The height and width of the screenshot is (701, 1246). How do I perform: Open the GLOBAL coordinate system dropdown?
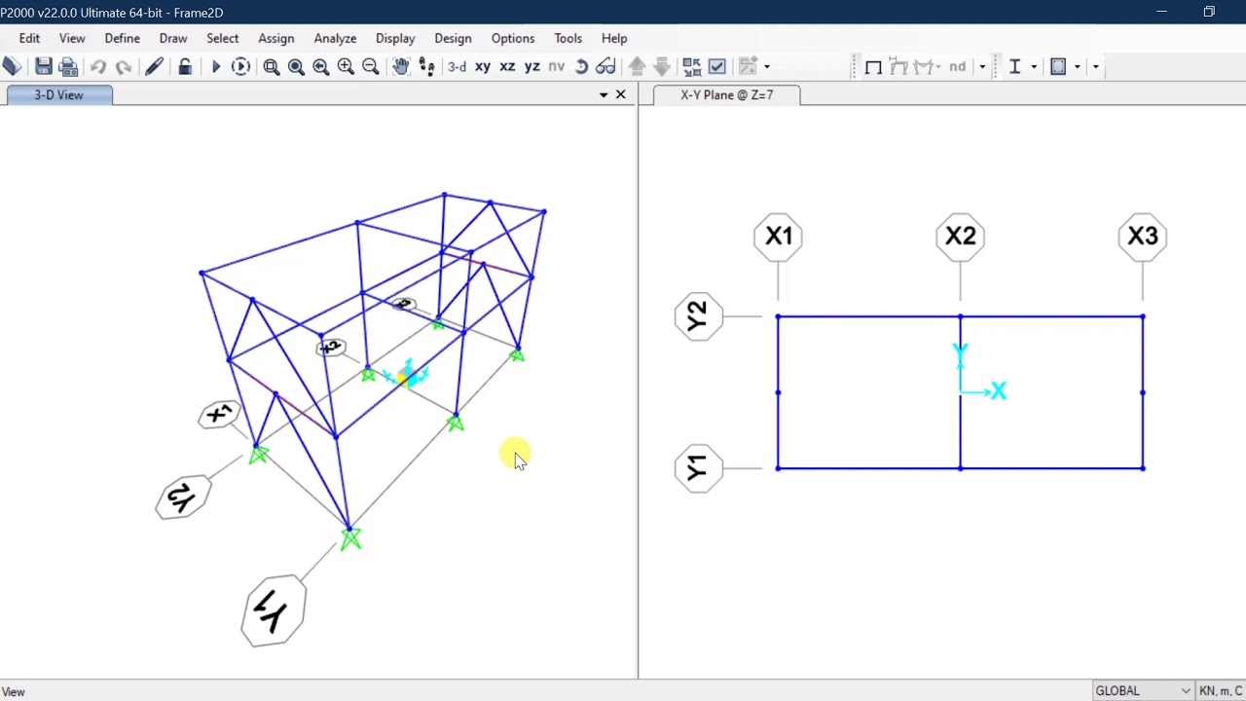click(1143, 690)
